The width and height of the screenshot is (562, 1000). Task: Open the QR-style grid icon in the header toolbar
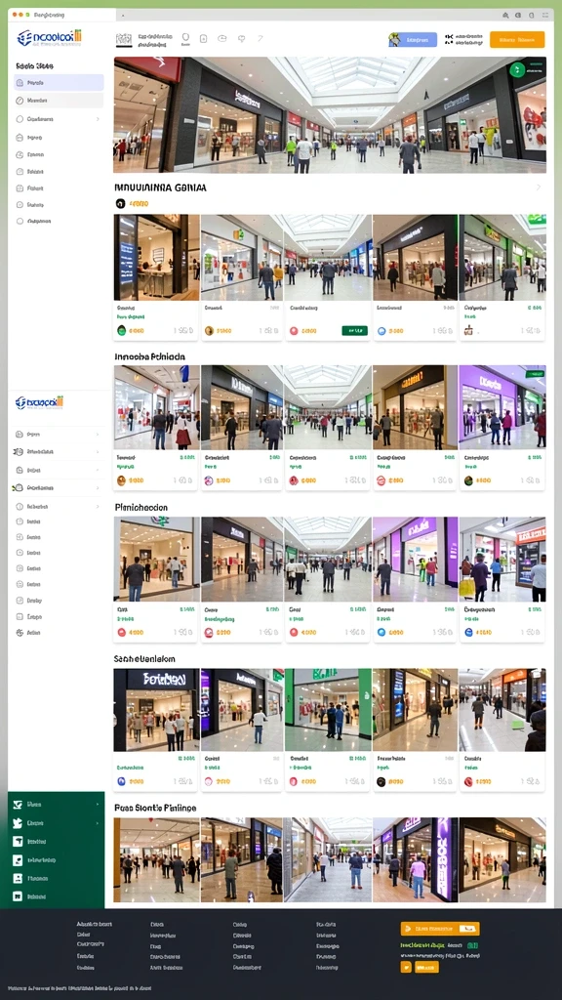124,39
